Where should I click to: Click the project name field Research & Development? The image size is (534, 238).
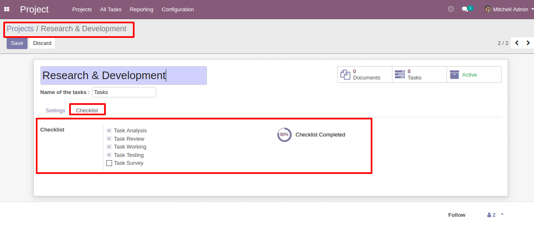124,75
